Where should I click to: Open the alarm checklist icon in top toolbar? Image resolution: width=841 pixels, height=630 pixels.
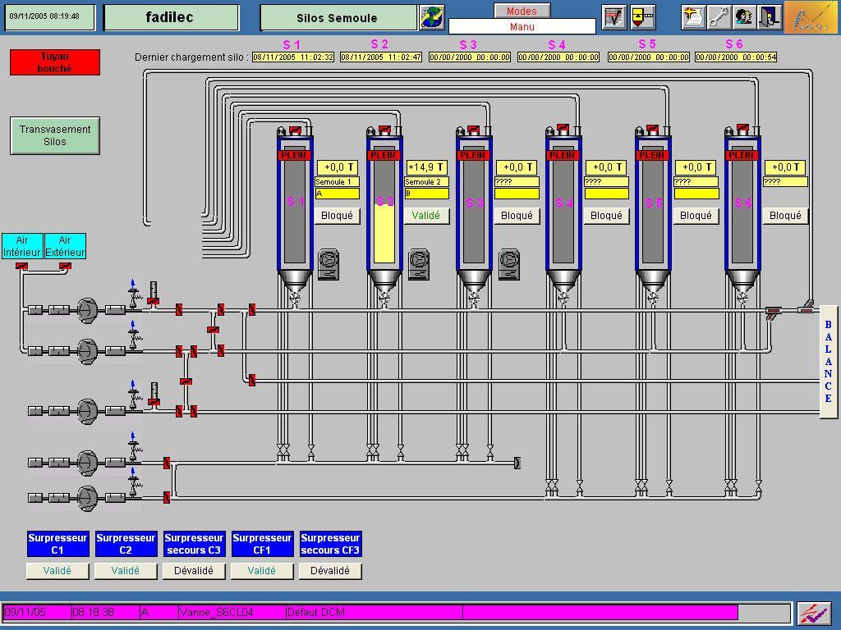tap(614, 17)
